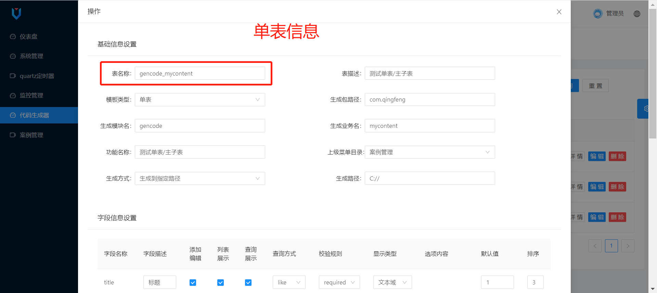
Task: Click the globe language icon
Action: [637, 14]
